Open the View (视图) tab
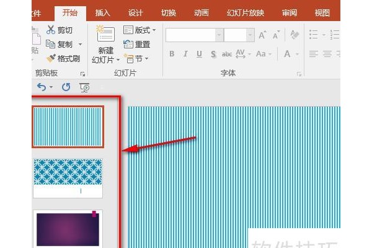 click(322, 13)
